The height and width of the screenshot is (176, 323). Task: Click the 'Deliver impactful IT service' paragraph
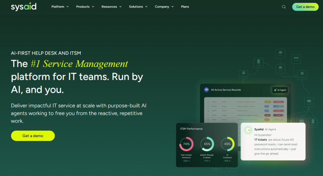[79, 113]
